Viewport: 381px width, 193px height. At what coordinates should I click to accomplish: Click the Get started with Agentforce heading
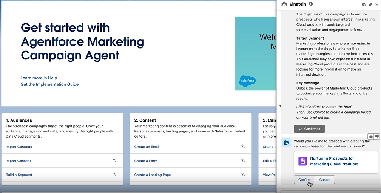click(x=82, y=41)
